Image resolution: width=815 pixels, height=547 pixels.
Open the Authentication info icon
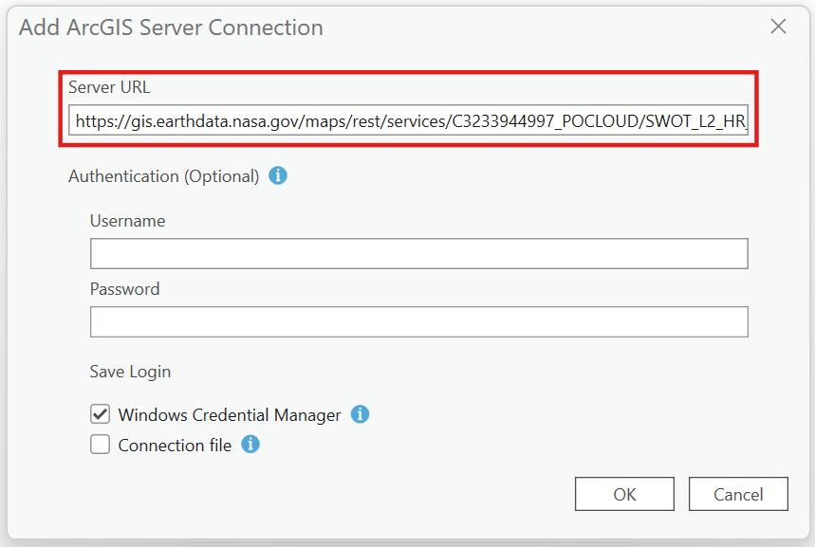click(x=278, y=175)
